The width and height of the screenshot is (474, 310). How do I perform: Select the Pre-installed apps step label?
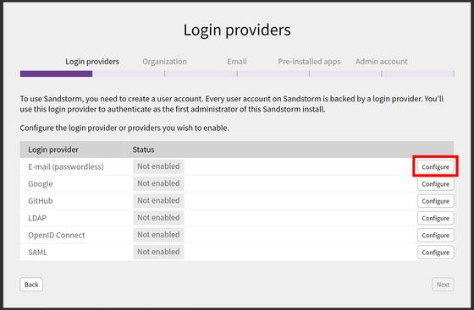point(309,62)
